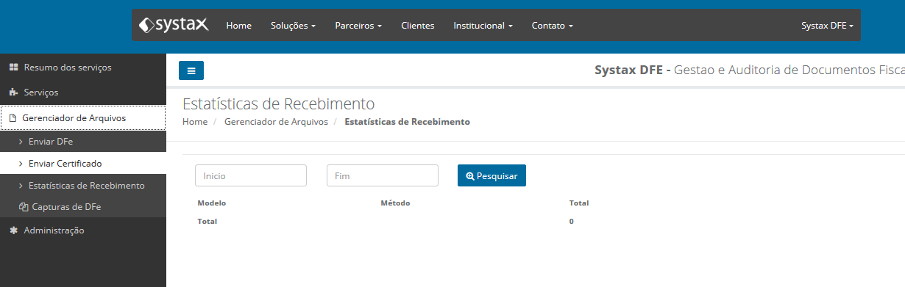Click the Administração gear icon
The height and width of the screenshot is (287, 905).
click(x=13, y=230)
